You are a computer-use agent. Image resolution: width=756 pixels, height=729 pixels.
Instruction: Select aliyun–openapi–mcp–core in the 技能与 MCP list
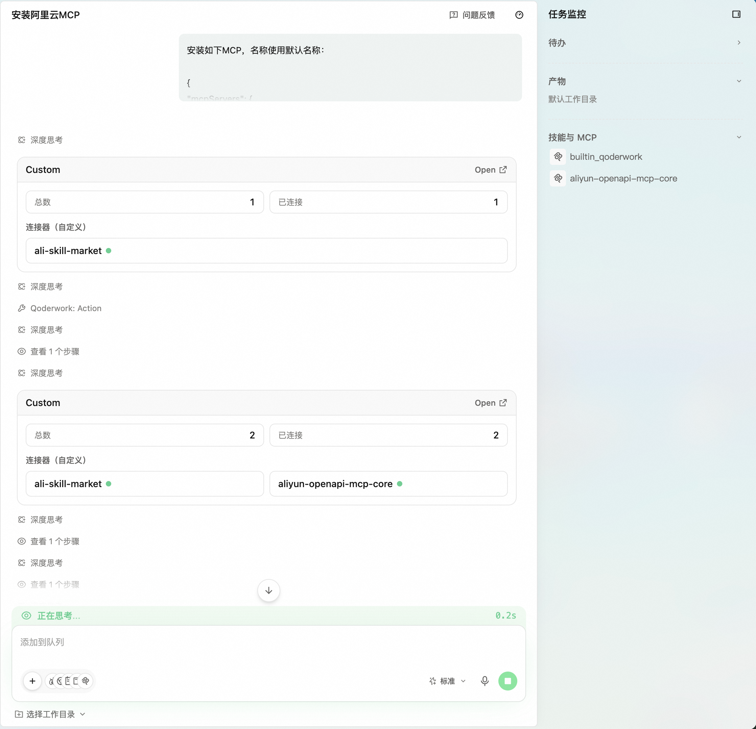[x=613, y=178]
